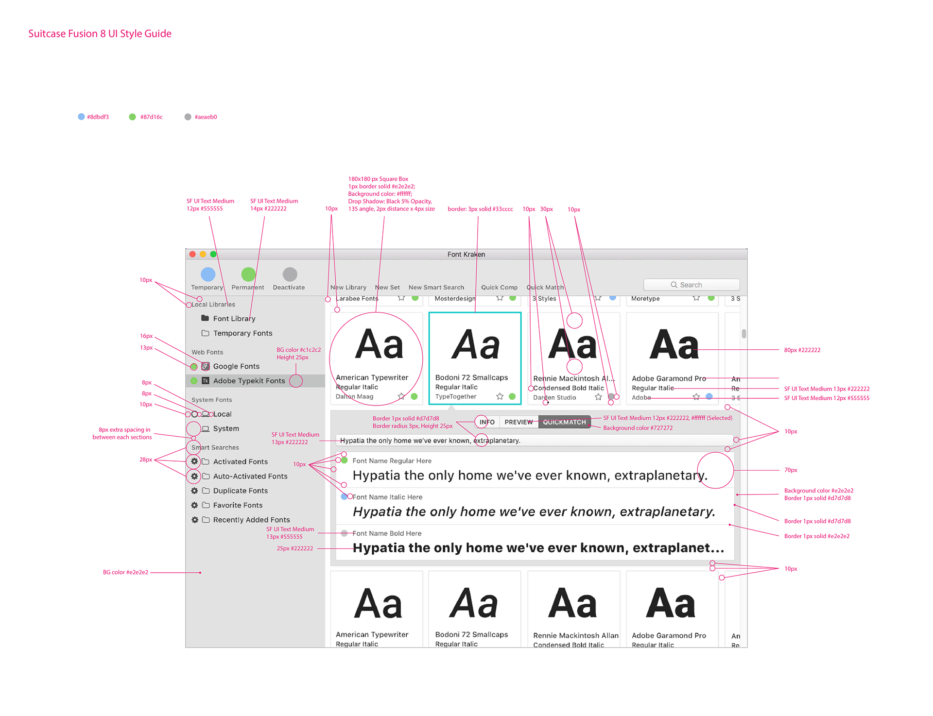Click the gear icon beside Auto-Activated Fonts

click(x=194, y=476)
